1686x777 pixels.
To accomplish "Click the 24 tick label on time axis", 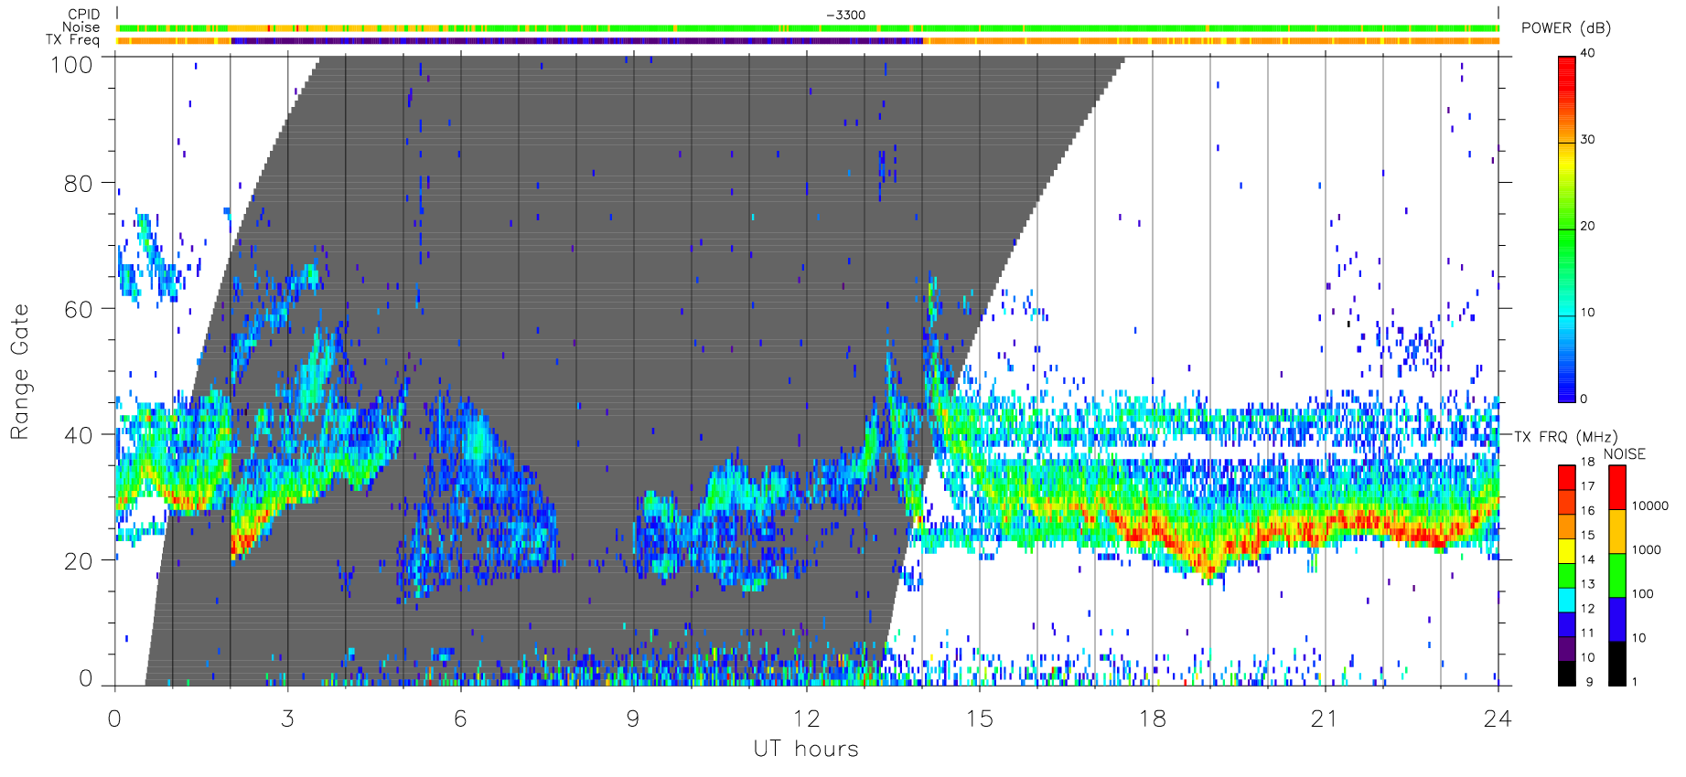I will (1498, 718).
